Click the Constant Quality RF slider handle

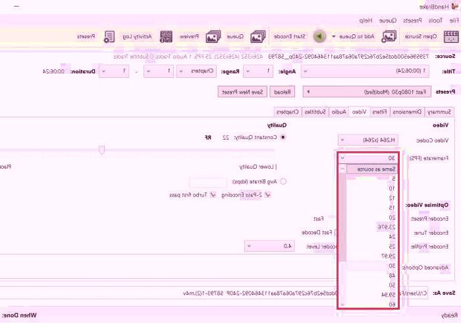point(101,150)
